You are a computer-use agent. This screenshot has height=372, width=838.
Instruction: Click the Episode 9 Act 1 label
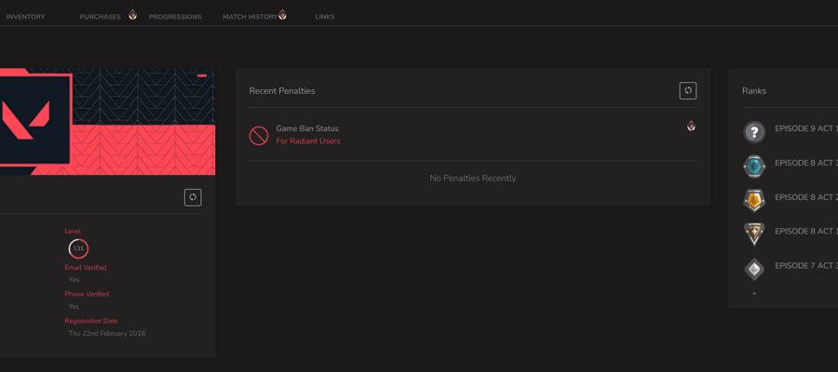pyautogui.click(x=806, y=128)
